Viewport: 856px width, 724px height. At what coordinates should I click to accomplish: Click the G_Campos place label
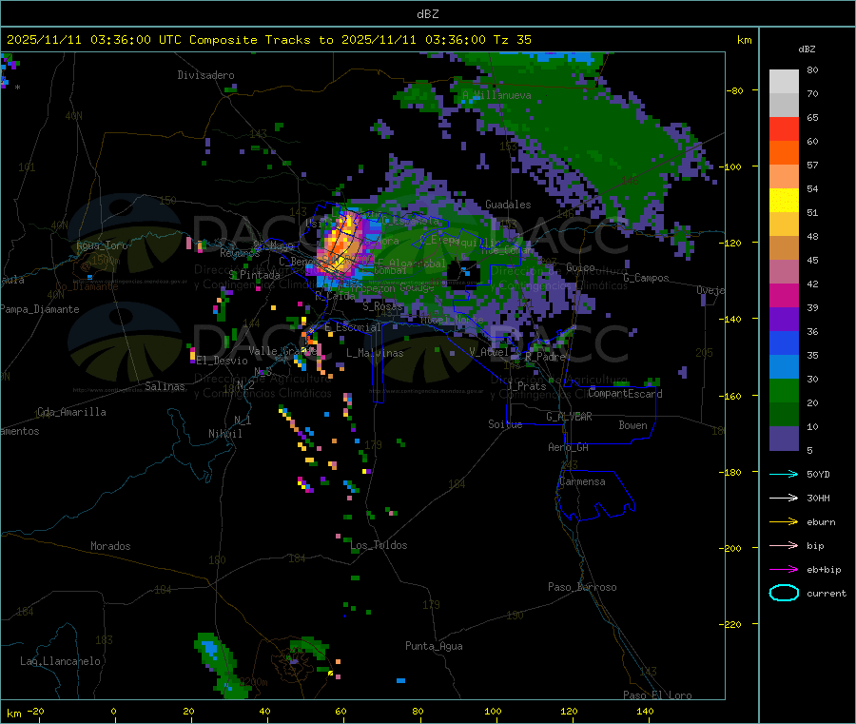pos(647,278)
